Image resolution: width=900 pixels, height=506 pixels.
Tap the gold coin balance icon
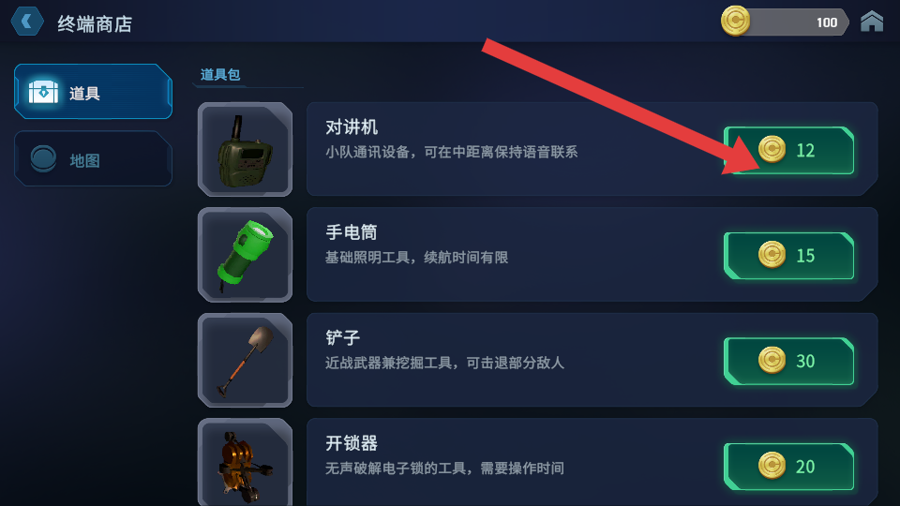(735, 22)
